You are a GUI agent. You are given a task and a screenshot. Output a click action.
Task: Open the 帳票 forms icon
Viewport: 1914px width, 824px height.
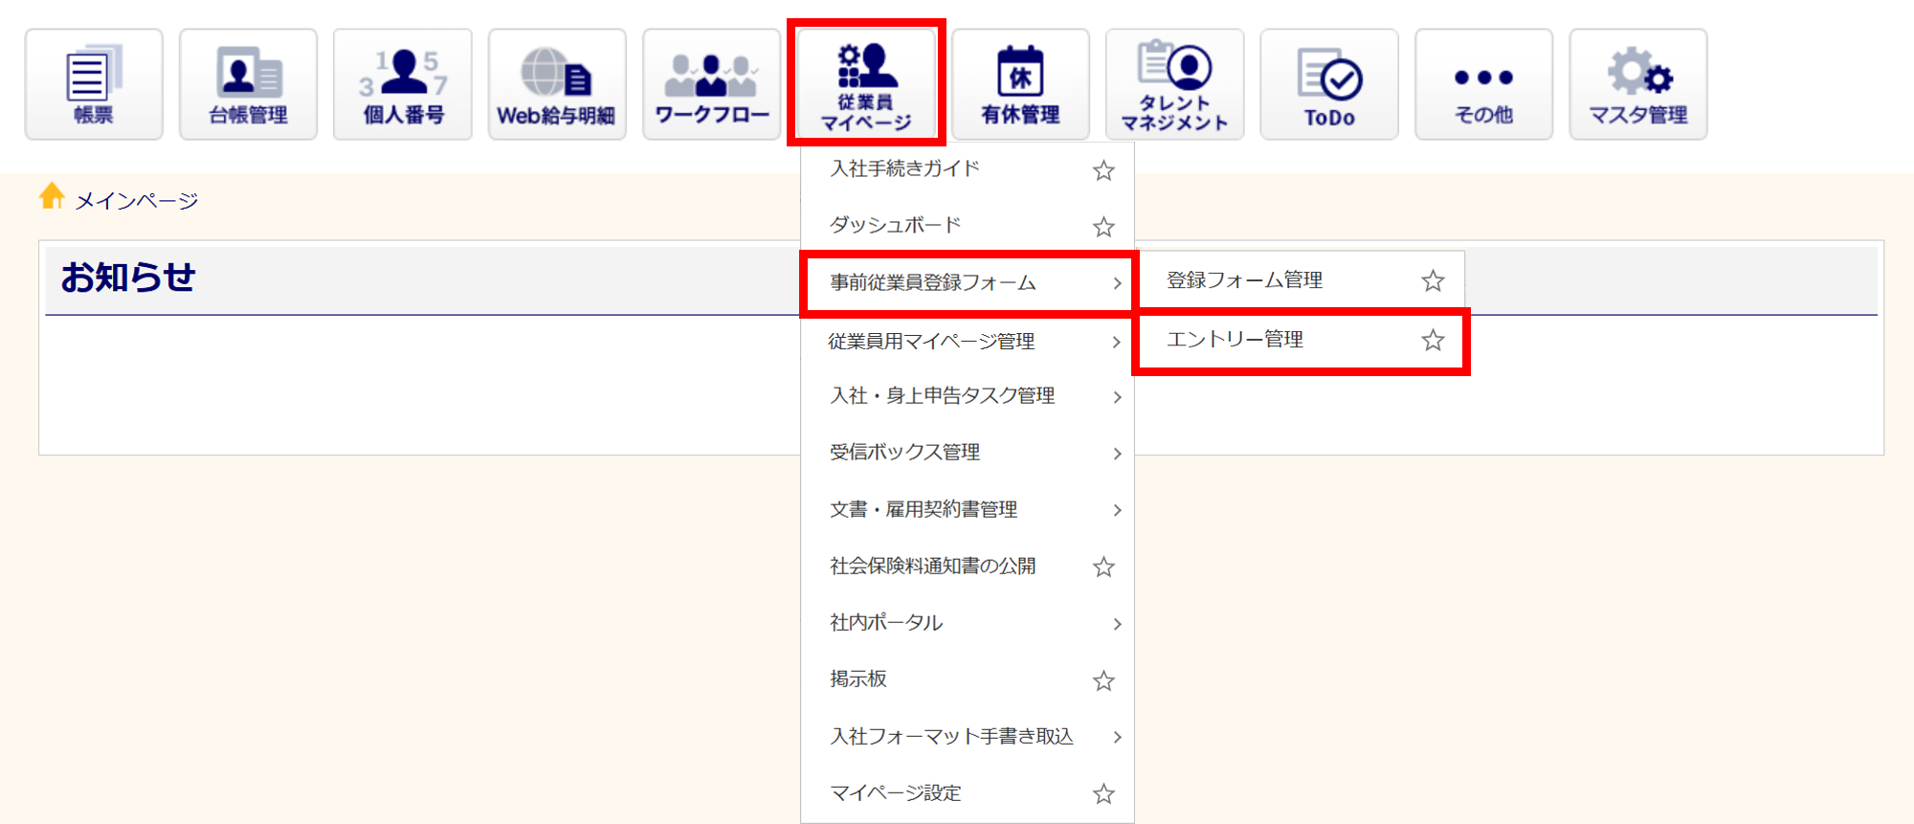pos(94,84)
